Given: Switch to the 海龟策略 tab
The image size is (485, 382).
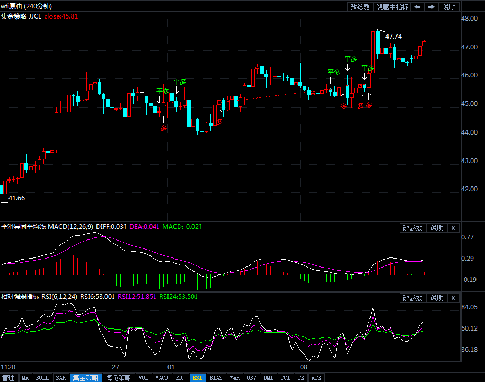Looking at the screenshot, I should coord(118,378).
